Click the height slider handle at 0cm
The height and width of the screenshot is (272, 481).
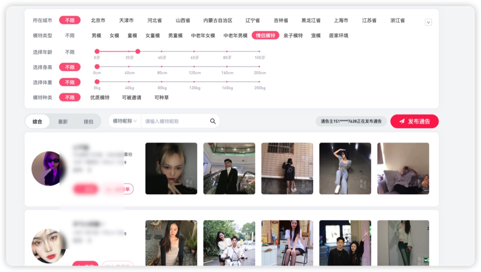[97, 66]
